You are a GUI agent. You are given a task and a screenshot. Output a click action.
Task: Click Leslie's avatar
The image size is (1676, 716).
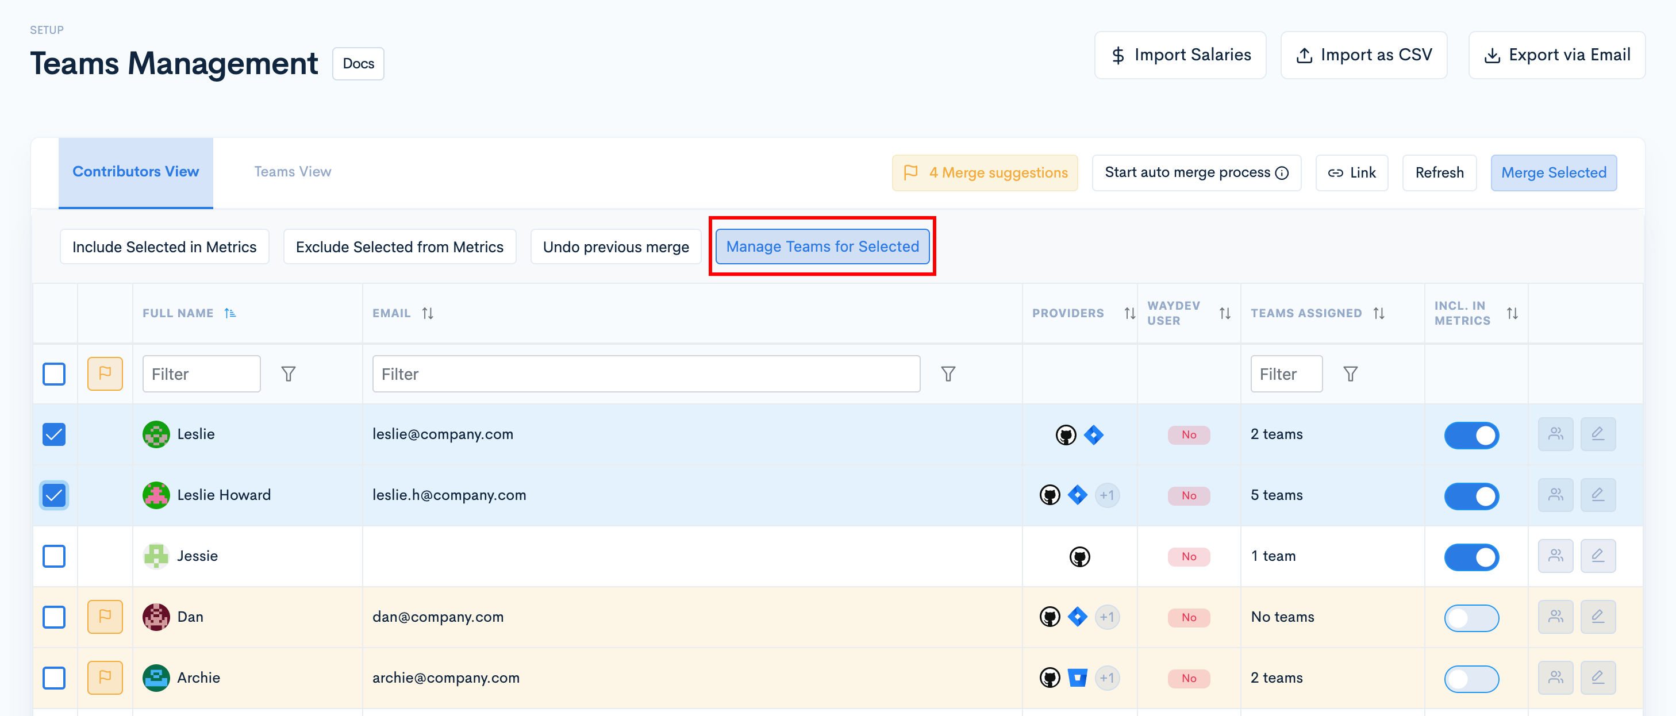[156, 434]
